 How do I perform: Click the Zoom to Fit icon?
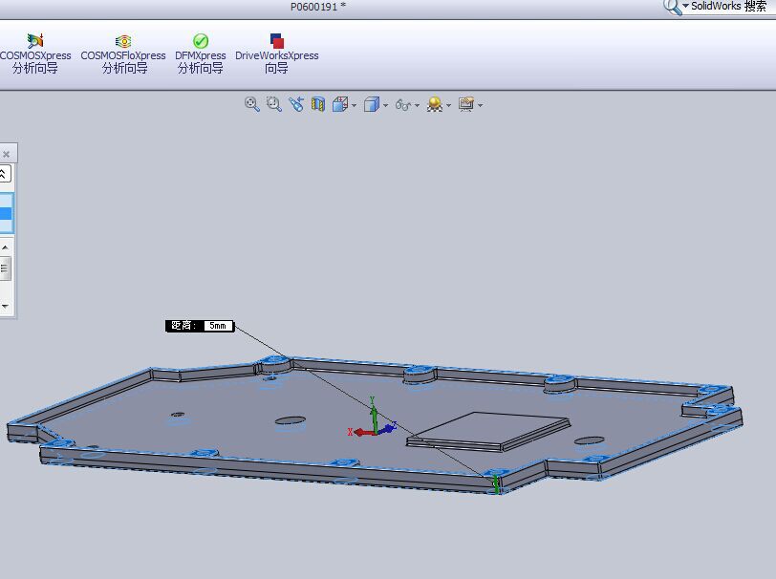pyautogui.click(x=252, y=104)
